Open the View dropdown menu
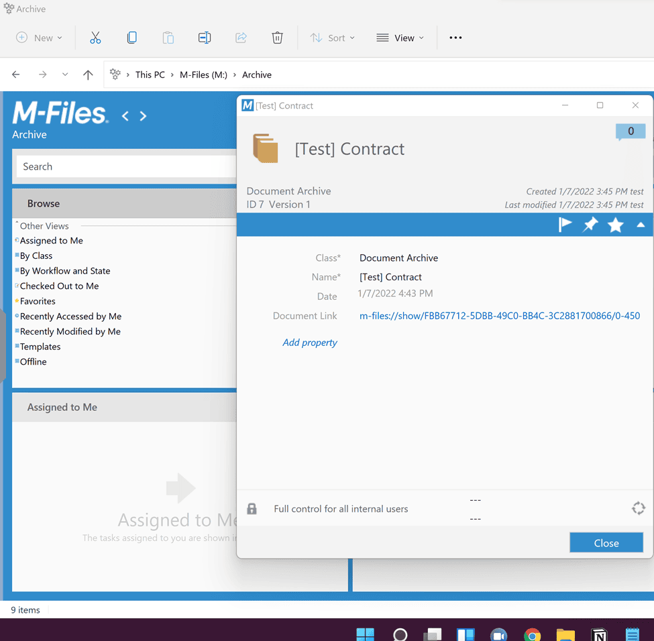The height and width of the screenshot is (641, 654). coord(400,38)
